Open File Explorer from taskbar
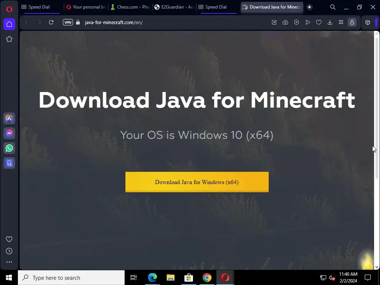This screenshot has width=380, height=285. [x=171, y=278]
